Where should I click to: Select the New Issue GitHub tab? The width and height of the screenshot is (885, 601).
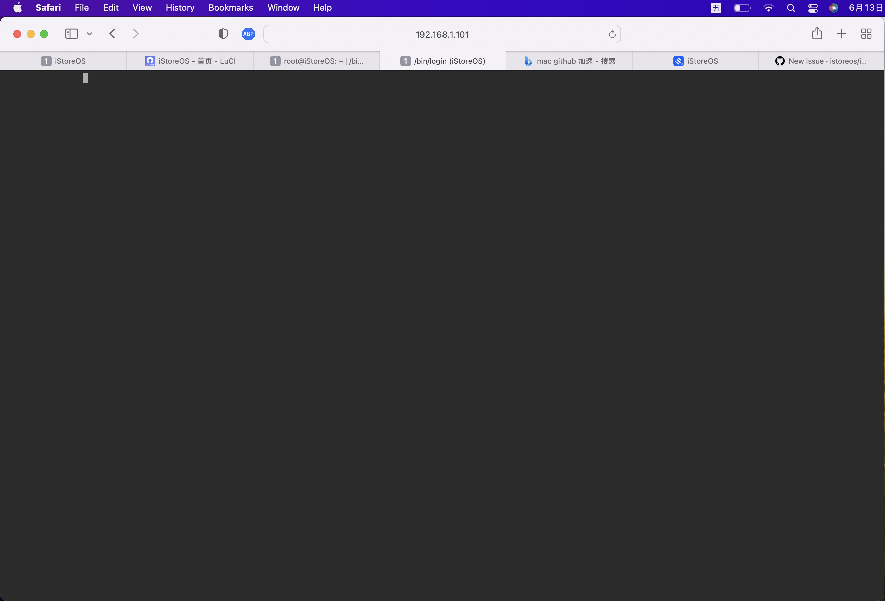tap(821, 61)
